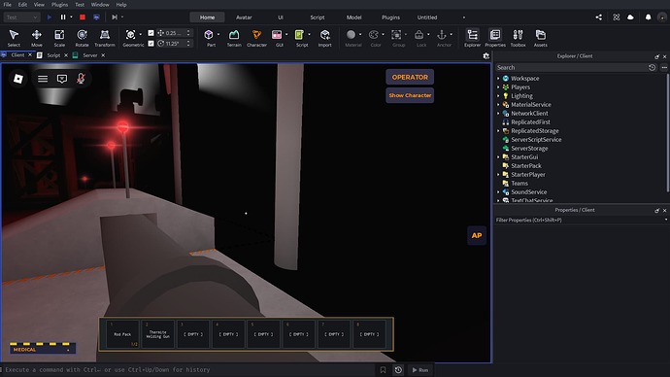The width and height of the screenshot is (670, 377).
Task: Pause the running test
Action: [63, 17]
